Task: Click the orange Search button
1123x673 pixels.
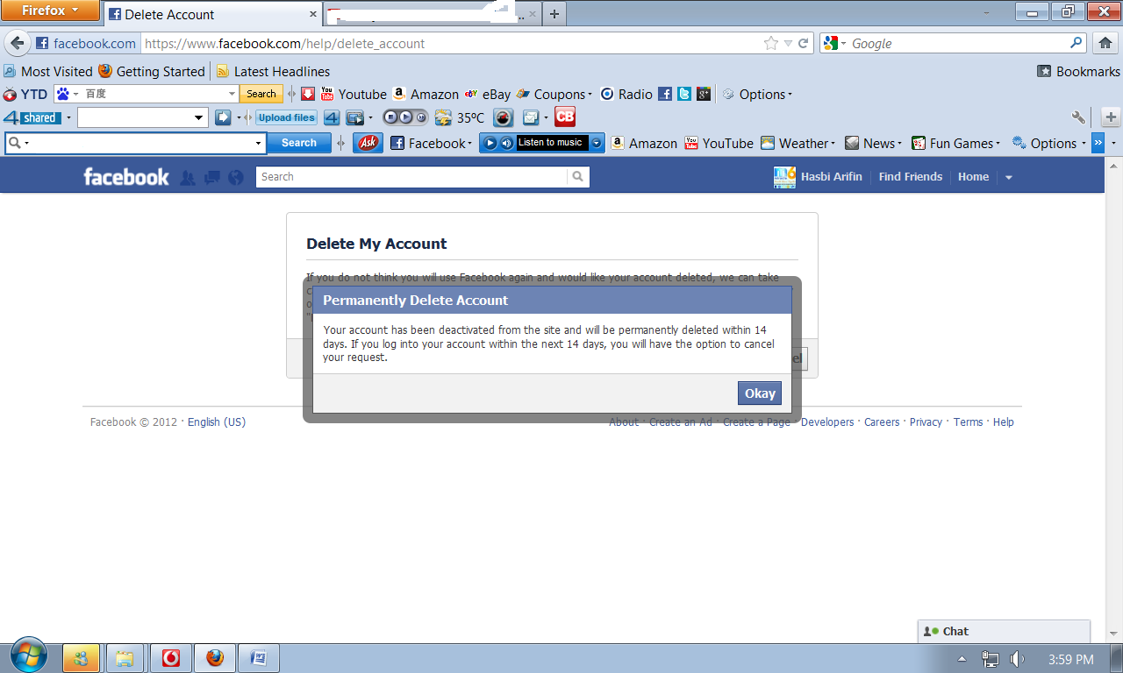Action: point(261,94)
